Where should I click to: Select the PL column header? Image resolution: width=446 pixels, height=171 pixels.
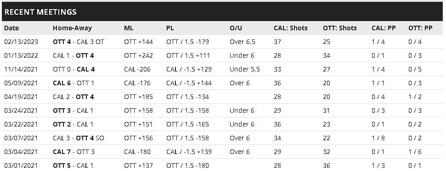(x=170, y=28)
